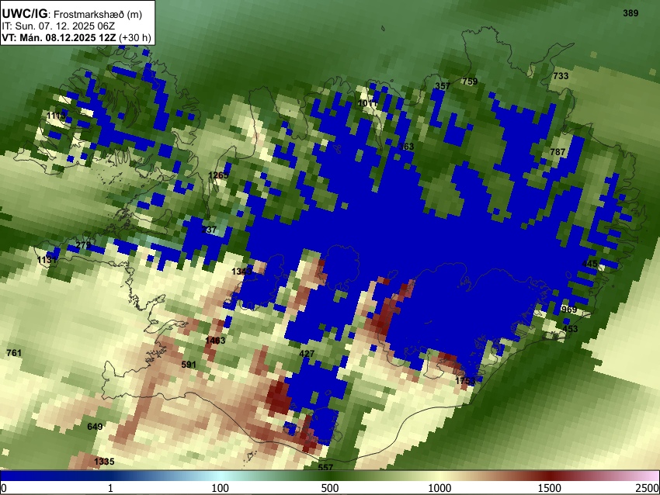Click the color scale label 0
This screenshot has height=495, width=660.
(x=4, y=488)
